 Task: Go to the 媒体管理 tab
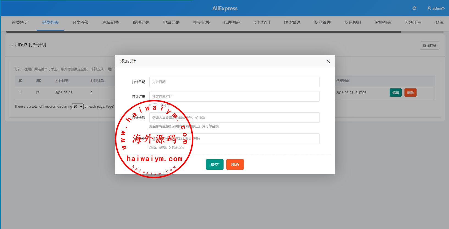click(292, 23)
